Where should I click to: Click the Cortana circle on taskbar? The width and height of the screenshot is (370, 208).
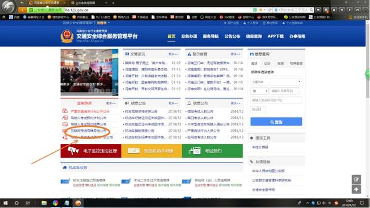point(17,203)
